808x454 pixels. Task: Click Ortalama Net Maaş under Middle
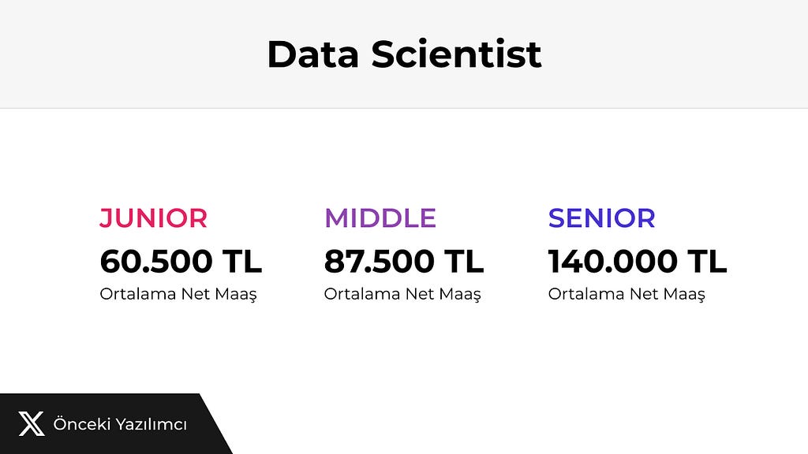click(402, 294)
